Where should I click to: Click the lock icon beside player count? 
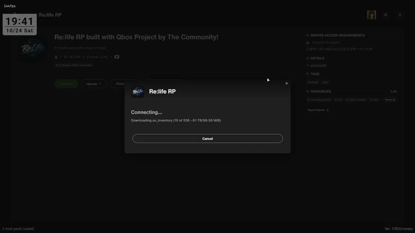pos(56,57)
